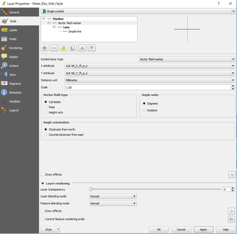Image resolution: width=237 pixels, height=234 pixels.
Task: Add a new symbol layer
Action: tap(44, 48)
